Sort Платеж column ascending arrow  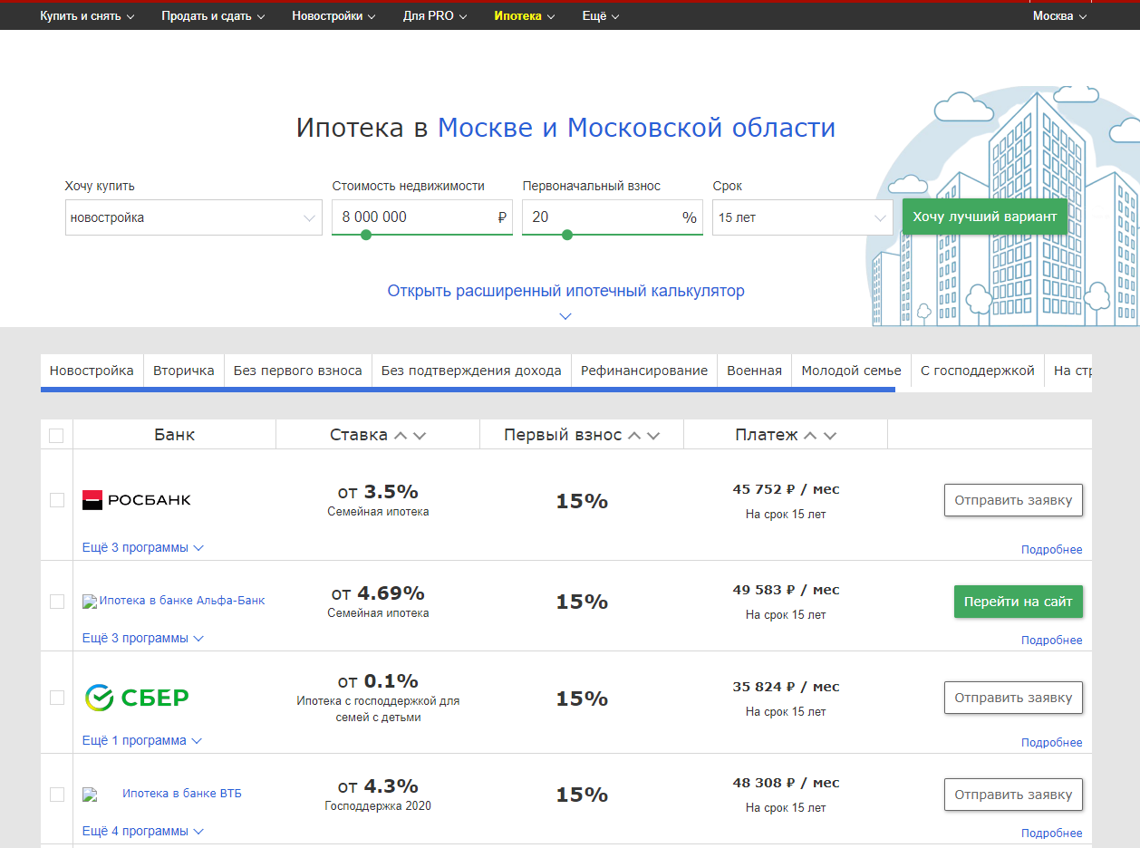810,436
